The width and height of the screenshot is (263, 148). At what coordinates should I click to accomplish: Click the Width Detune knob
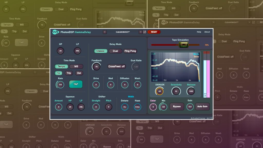tap(125, 107)
